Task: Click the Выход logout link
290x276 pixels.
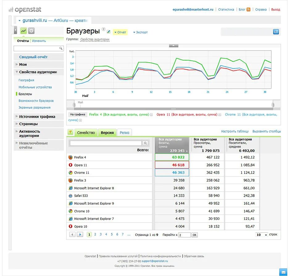Action: [275, 10]
